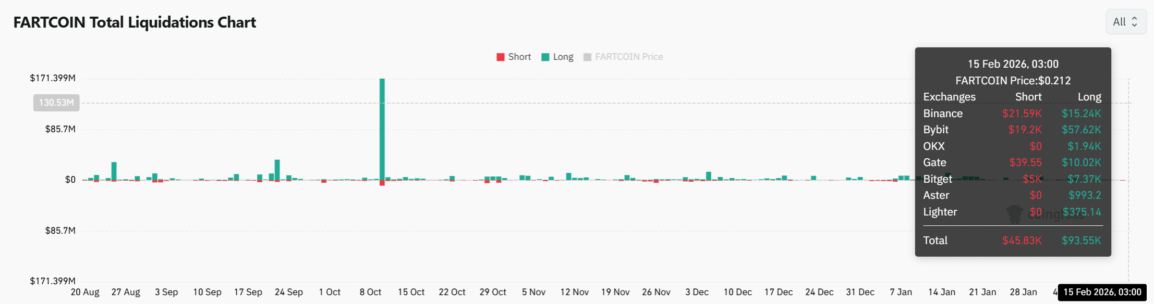Image resolution: width=1154 pixels, height=304 pixels.
Task: Click the 15 Feb 2026, 03:00 x-axis label
Action: click(x=1102, y=292)
